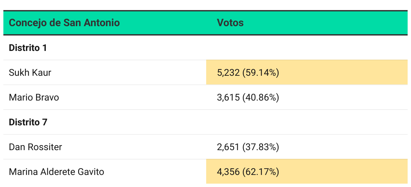Click the candidate name Mario Bravo
Screen dimensions: 411x187
tap(34, 98)
